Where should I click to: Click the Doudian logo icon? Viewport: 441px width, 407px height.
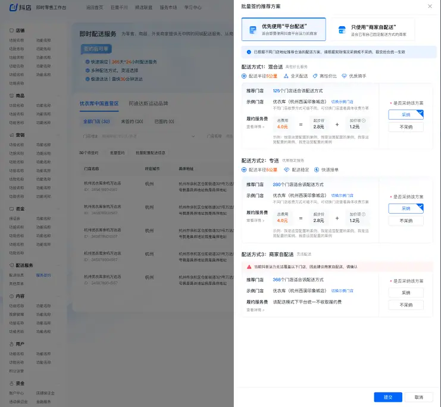pyautogui.click(x=14, y=7)
